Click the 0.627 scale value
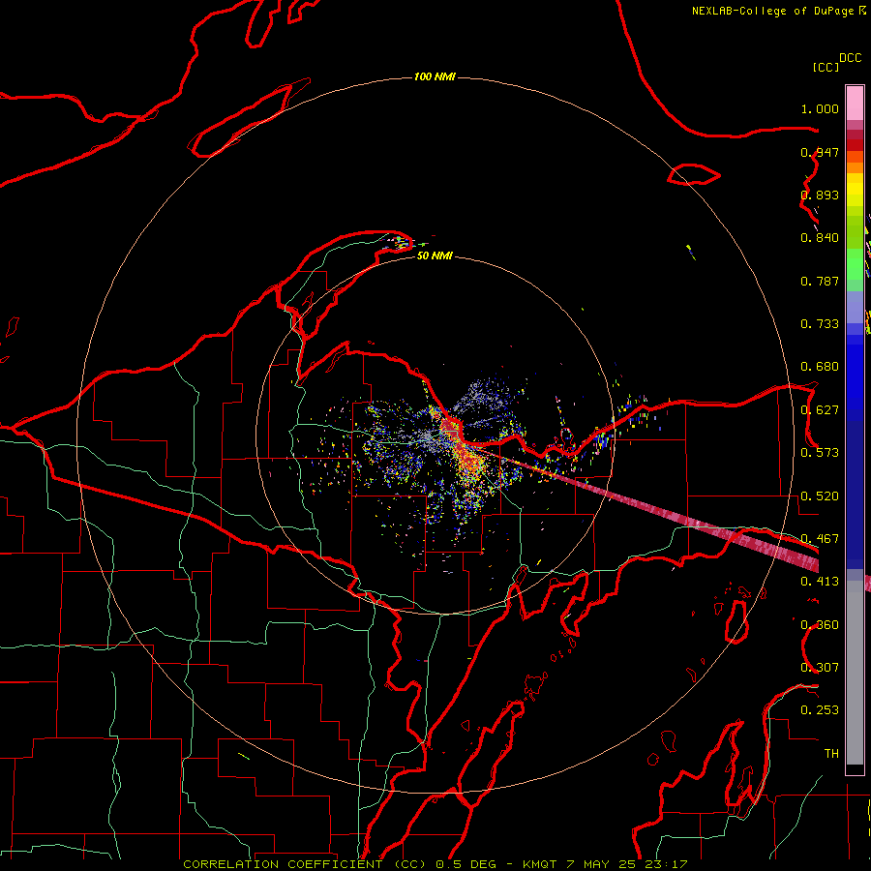The image size is (871, 871). coord(820,410)
